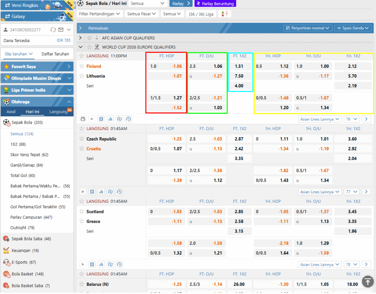Select Finland FT 1X2 odds 1.51
The height and width of the screenshot is (294, 376).
240,66
